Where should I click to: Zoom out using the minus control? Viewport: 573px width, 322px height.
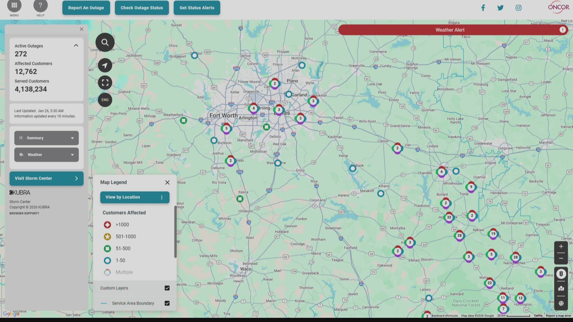[x=561, y=258]
